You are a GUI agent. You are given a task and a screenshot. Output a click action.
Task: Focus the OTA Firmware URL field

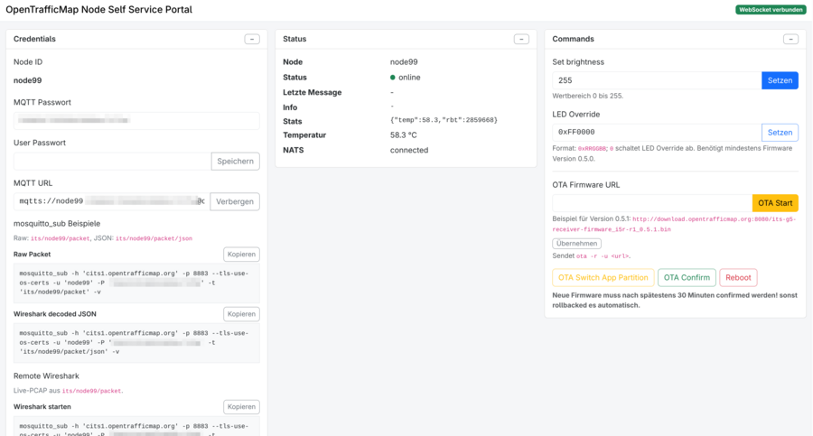pyautogui.click(x=652, y=203)
